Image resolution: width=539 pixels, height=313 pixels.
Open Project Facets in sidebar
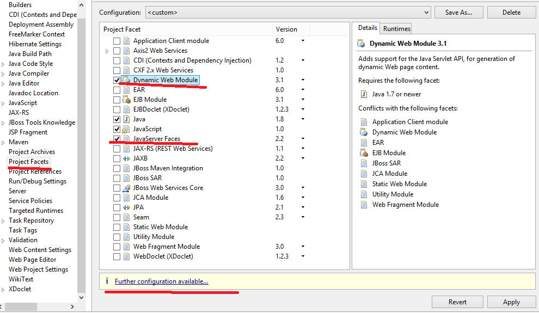tap(28, 162)
